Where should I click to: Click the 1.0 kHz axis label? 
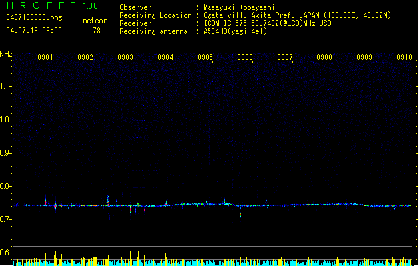[x=5, y=120]
